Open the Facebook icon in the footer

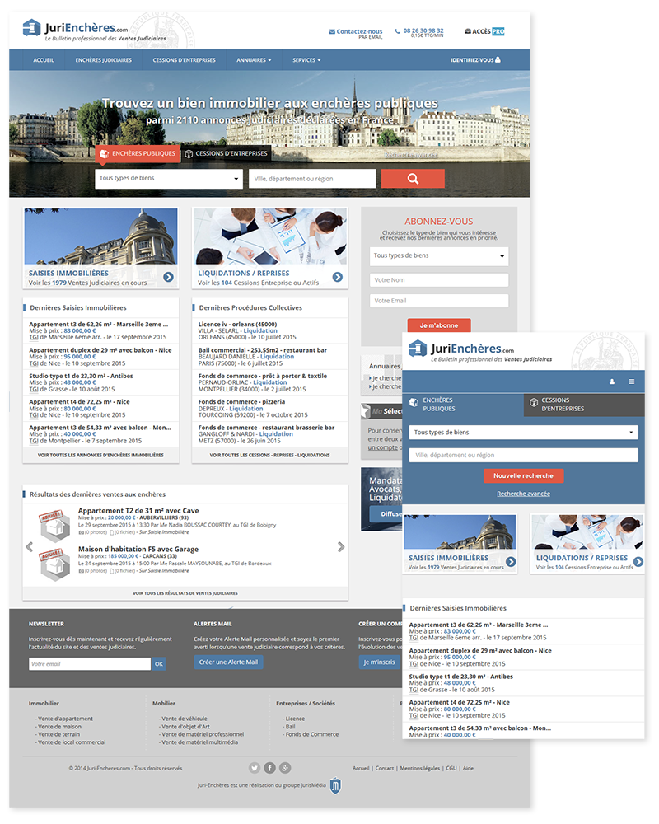tap(269, 768)
